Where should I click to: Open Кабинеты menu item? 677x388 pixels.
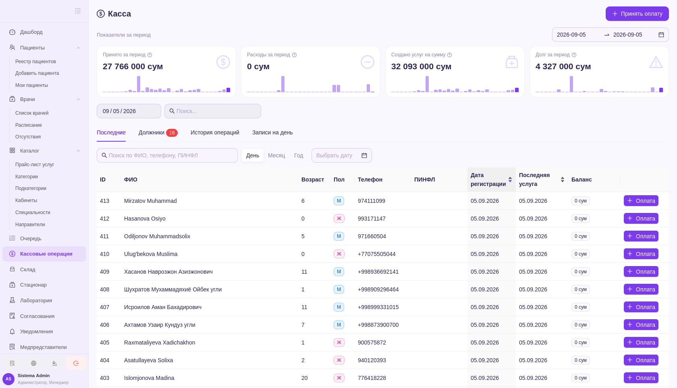click(x=26, y=200)
